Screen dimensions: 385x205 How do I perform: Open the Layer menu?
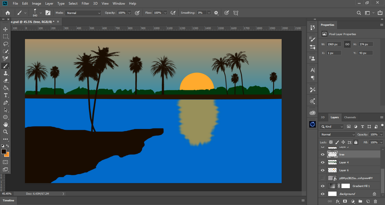pyautogui.click(x=49, y=4)
